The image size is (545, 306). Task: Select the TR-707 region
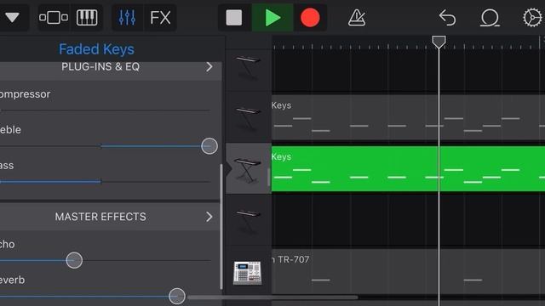tap(408, 271)
